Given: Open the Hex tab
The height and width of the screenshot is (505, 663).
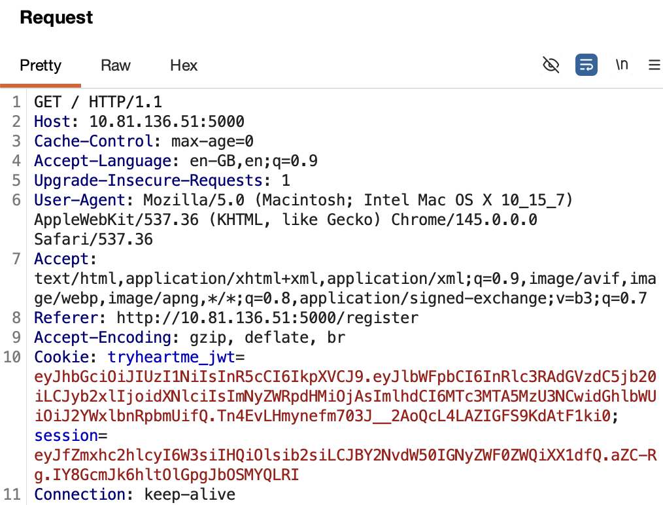Looking at the screenshot, I should [184, 65].
